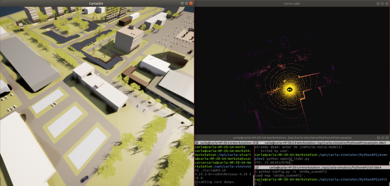Close the terminal window with the examples path
The width and height of the screenshot is (390, 186).
pos(387,138)
